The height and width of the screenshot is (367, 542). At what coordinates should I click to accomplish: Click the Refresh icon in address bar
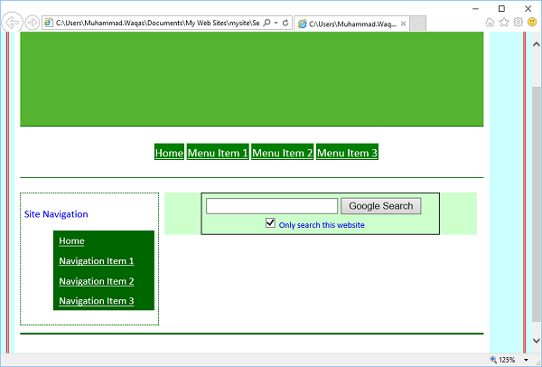point(285,22)
